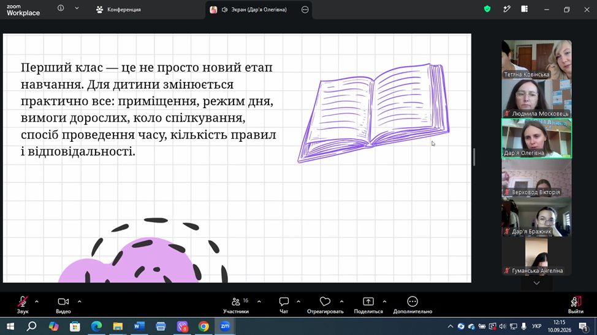597x335 pixels.
Task: Open the meeting info circle icon
Action: pos(61,8)
